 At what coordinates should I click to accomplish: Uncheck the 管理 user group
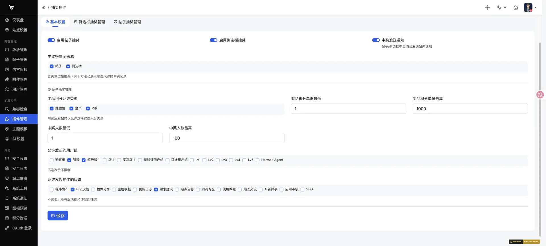click(x=69, y=160)
